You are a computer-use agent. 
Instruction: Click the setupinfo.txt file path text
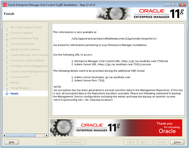click(114, 39)
